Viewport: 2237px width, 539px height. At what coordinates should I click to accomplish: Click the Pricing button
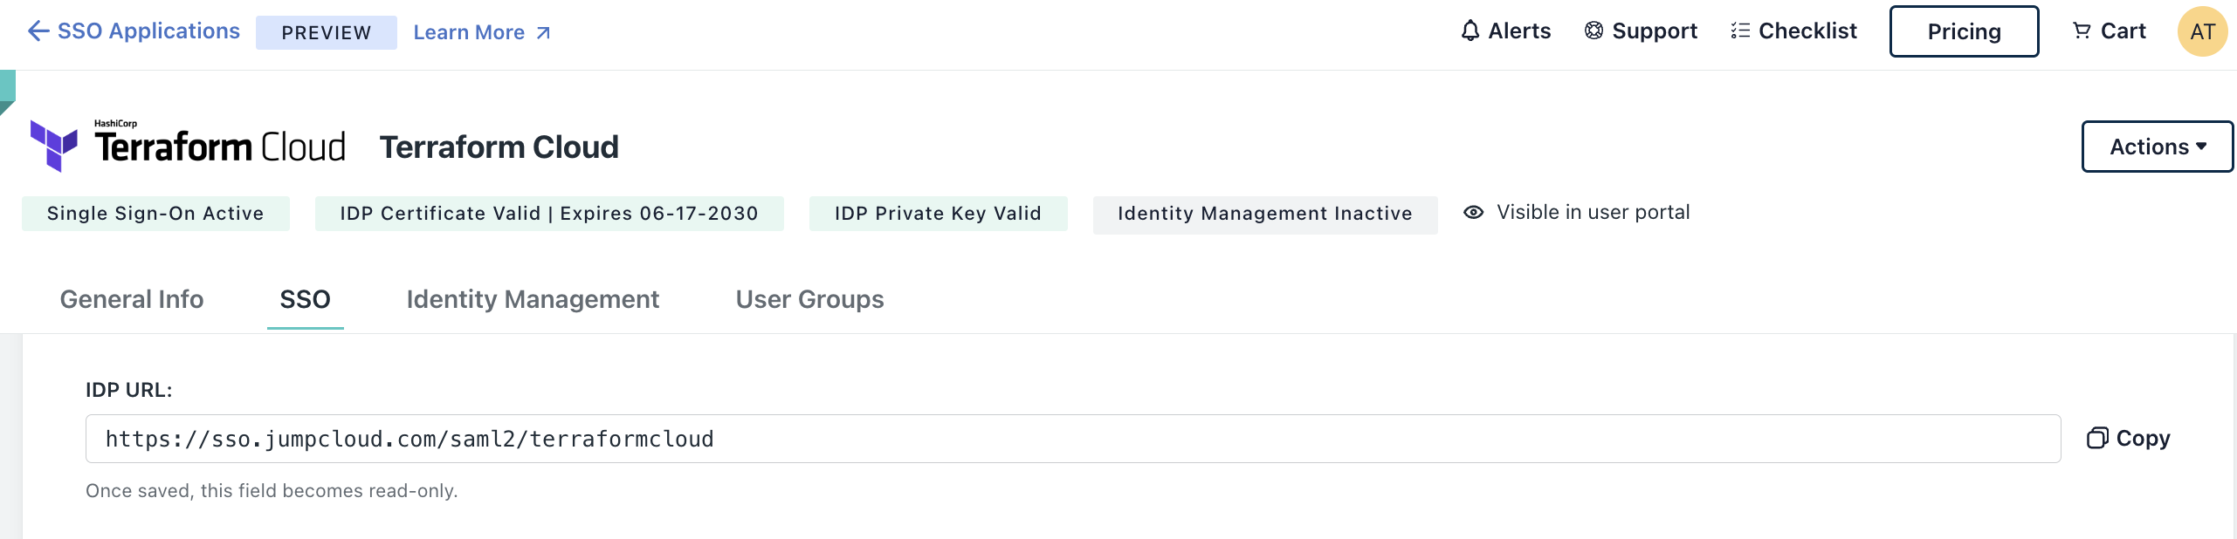click(1964, 31)
